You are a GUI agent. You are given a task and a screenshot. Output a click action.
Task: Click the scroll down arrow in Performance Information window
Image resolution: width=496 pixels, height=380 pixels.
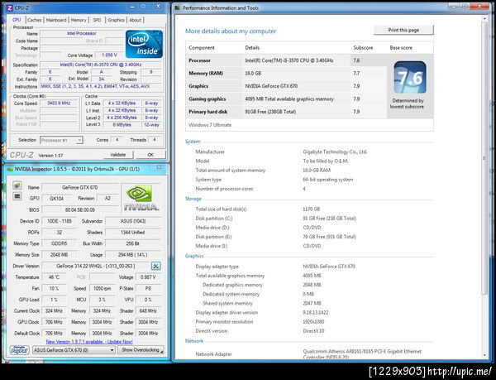[484, 355]
